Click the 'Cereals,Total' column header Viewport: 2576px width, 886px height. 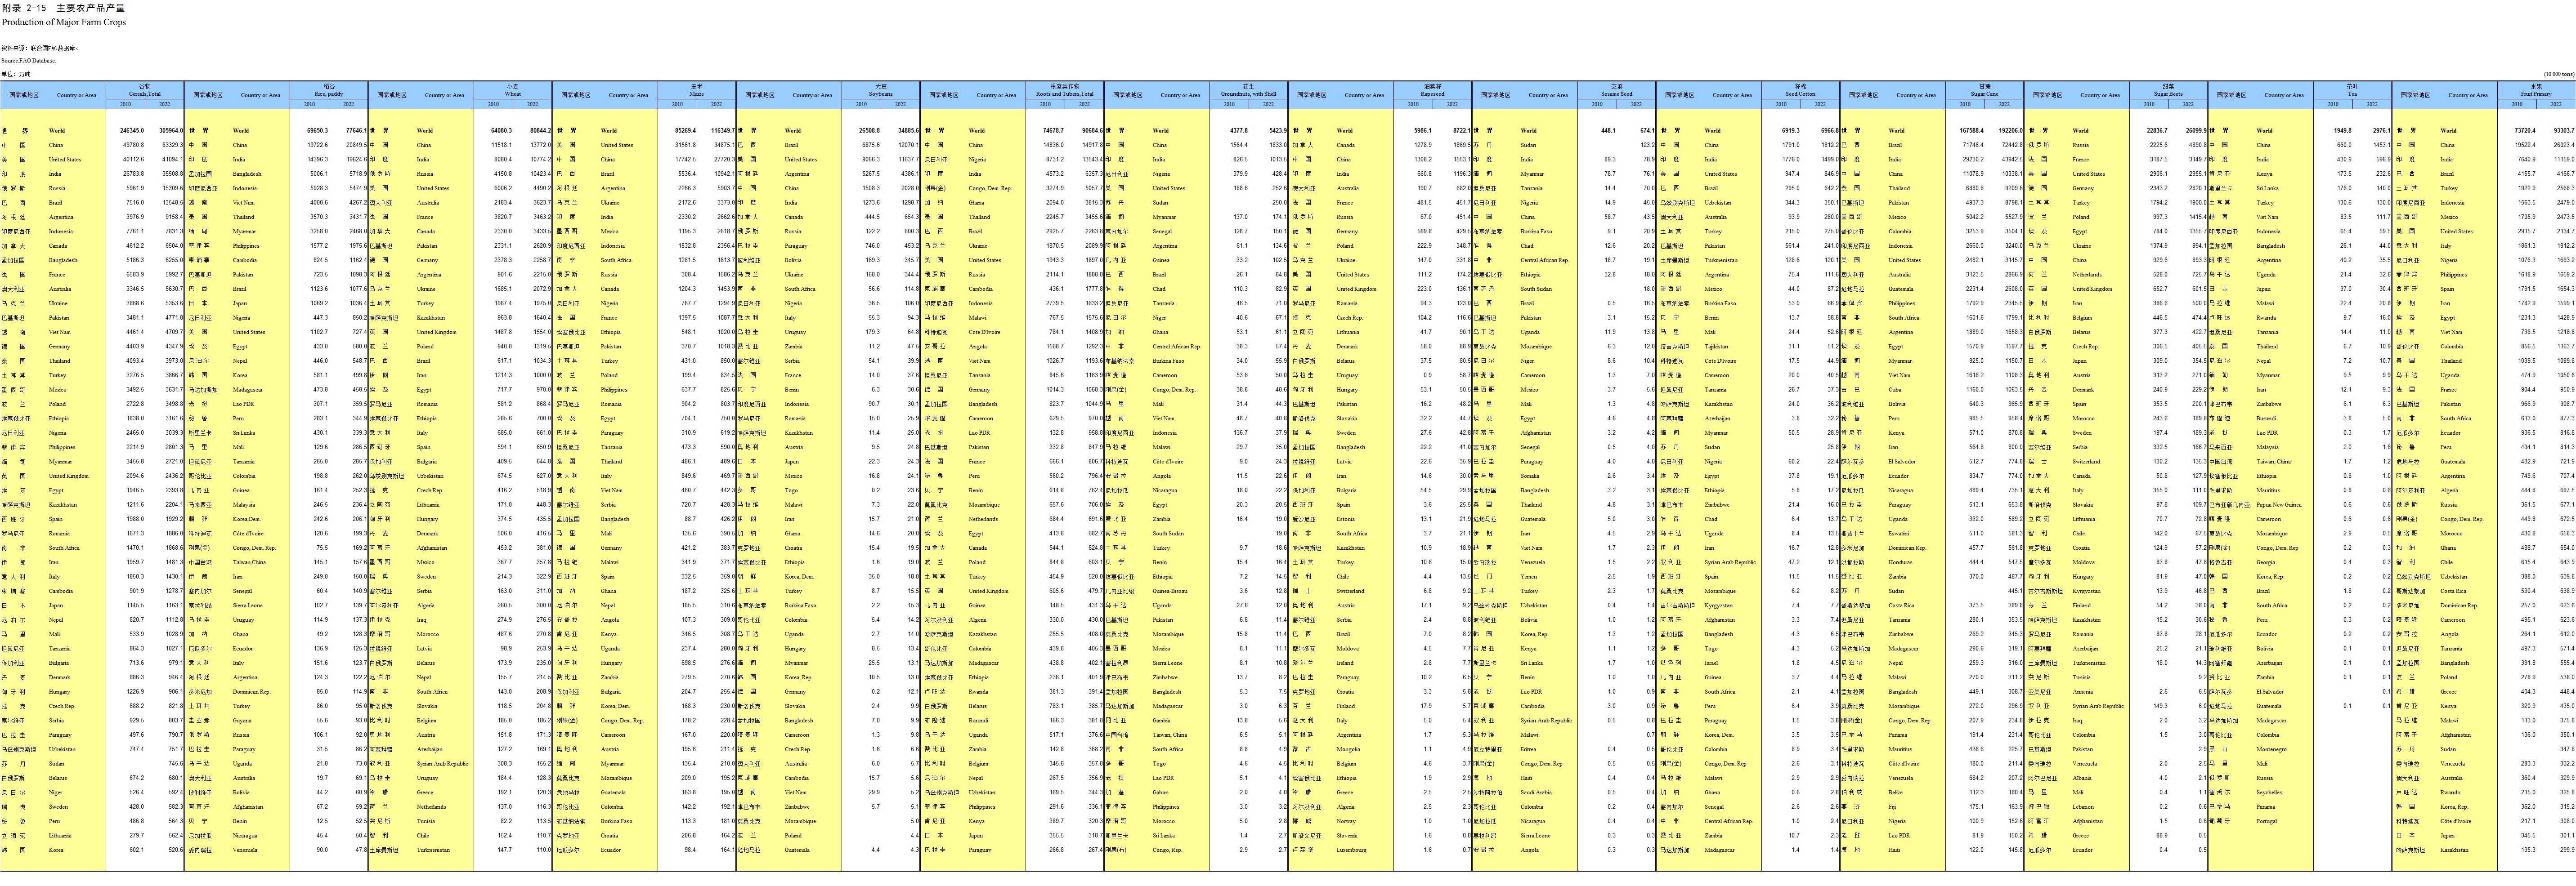click(x=144, y=94)
